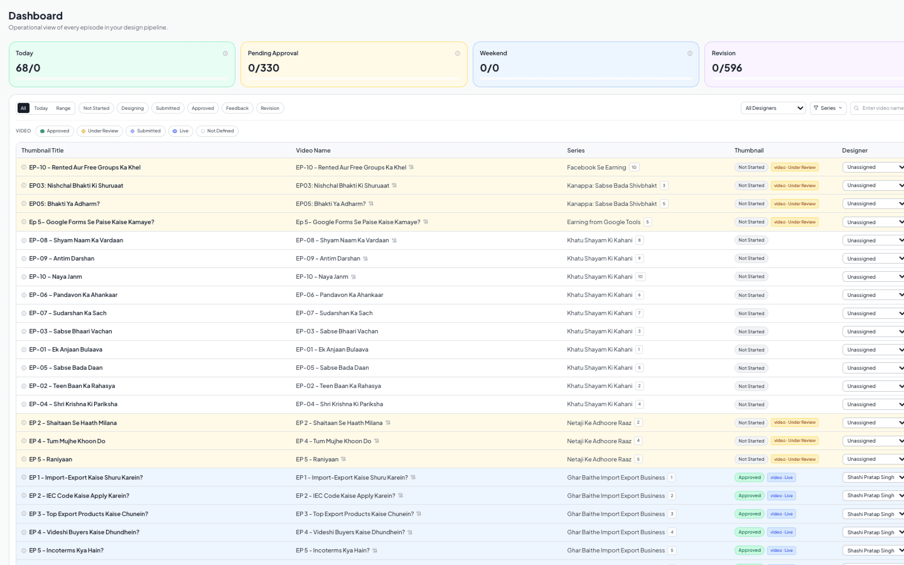This screenshot has width=904, height=565.
Task: Open Shashi Pratap Singh dropdown for EP 1 – Import-Export
Action: (873, 477)
